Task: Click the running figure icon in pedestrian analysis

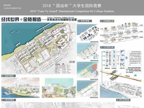Action: coord(114,52)
